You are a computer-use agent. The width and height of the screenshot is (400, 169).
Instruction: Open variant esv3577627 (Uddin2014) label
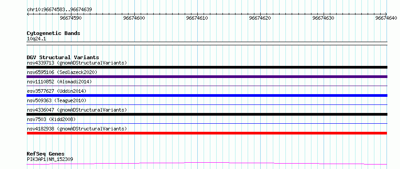tap(57, 91)
